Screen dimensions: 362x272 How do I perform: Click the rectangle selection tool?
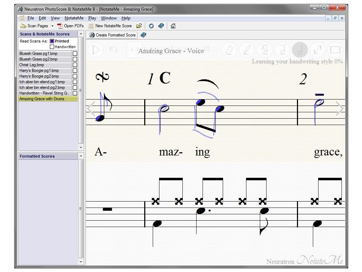coord(335,50)
